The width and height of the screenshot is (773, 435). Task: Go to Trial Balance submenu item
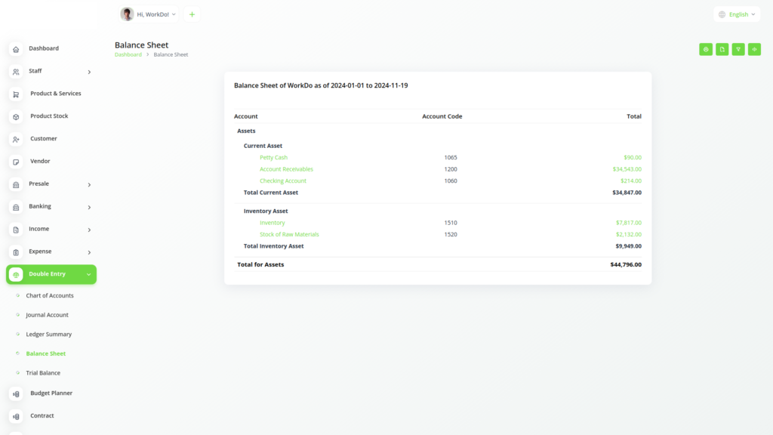[x=43, y=373]
